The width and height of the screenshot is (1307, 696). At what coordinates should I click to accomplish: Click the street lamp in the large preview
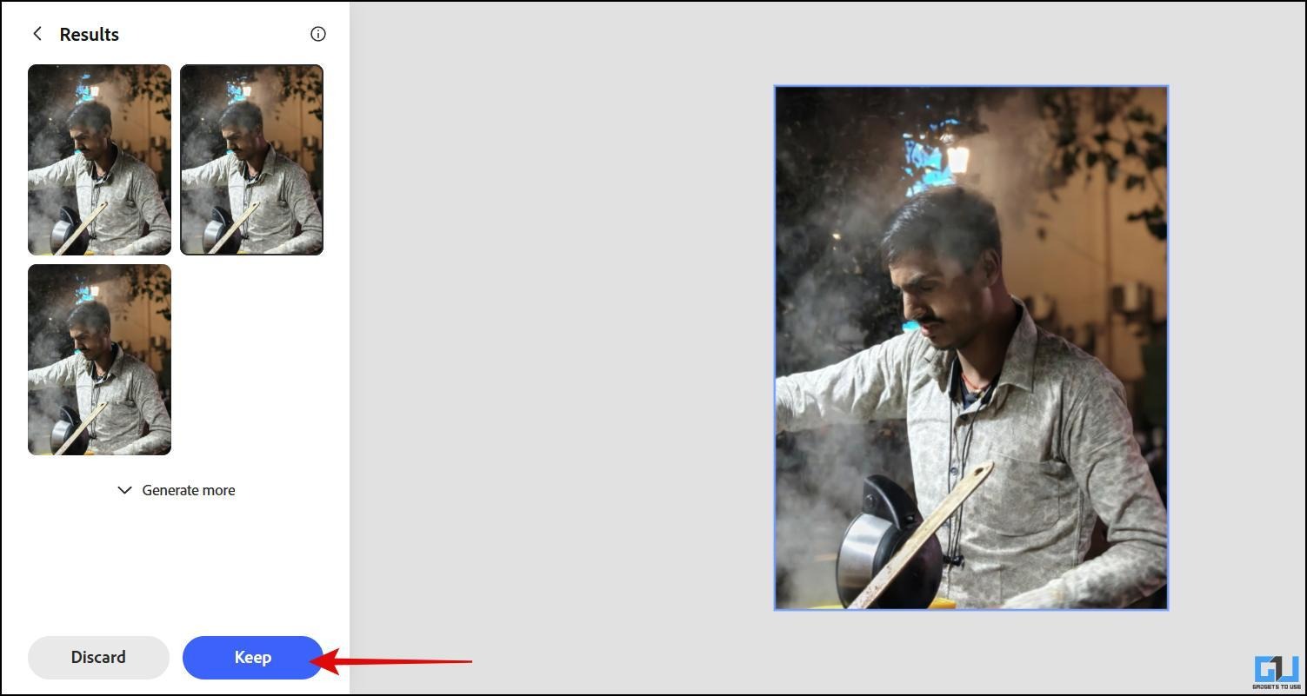click(957, 158)
